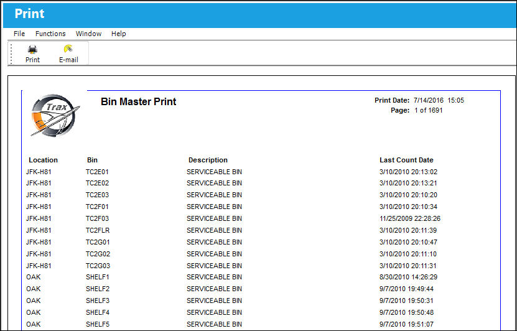Screen dimensions: 517x331
Task: Click count date 3/10/2010 20:11:39
Action: coord(408,230)
